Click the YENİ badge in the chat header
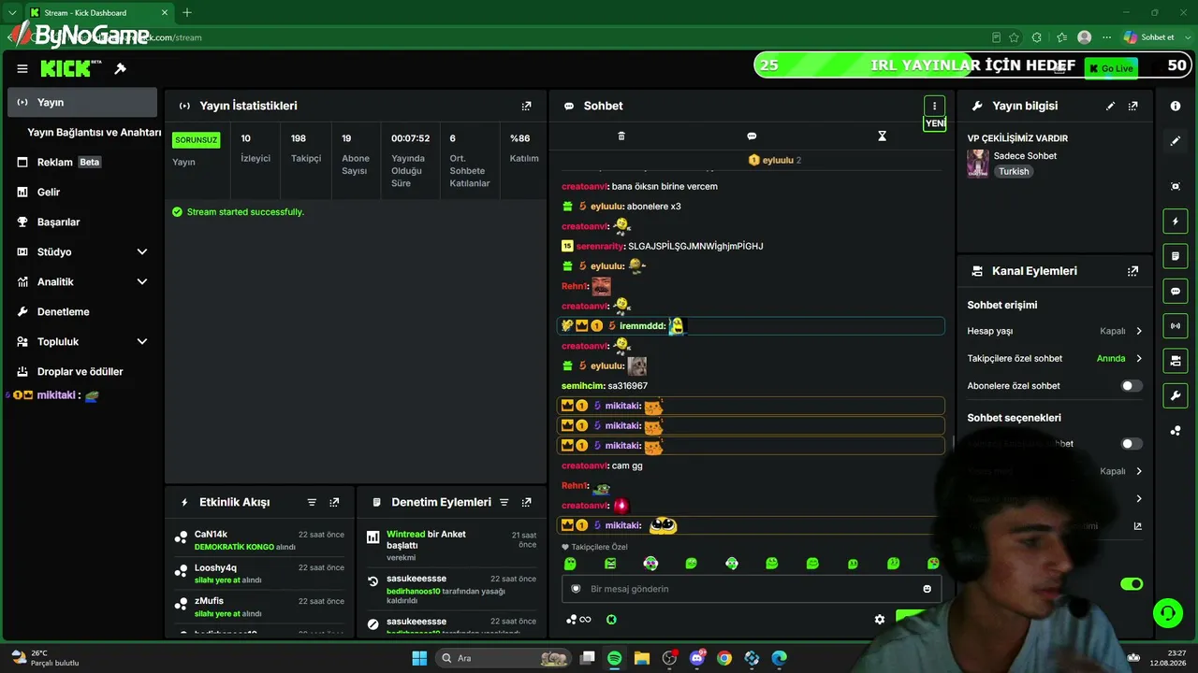Viewport: 1198px width, 673px height. point(935,123)
